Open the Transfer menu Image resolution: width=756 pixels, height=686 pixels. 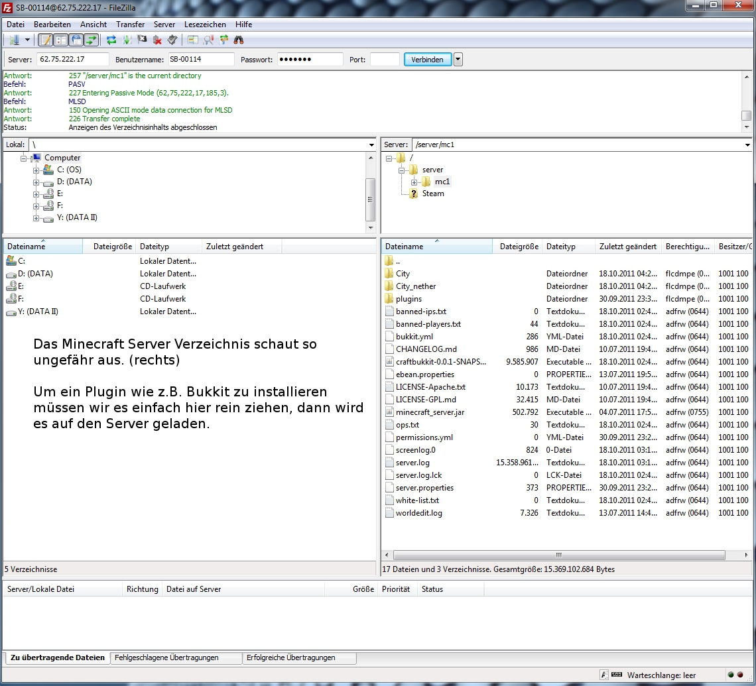(130, 25)
